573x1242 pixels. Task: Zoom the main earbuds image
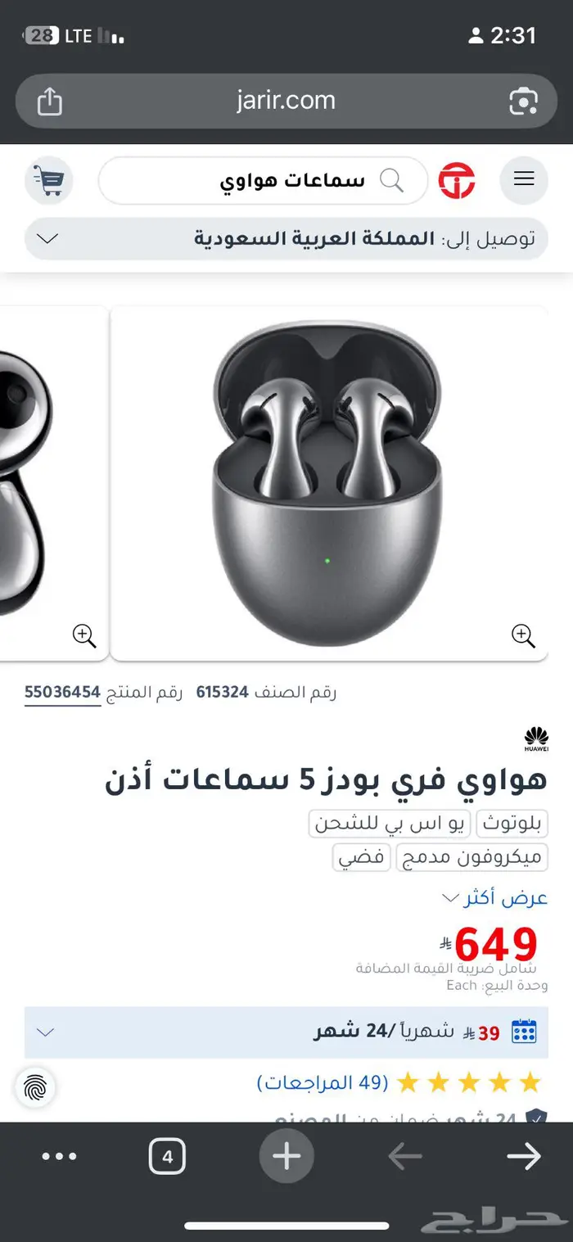click(x=523, y=635)
